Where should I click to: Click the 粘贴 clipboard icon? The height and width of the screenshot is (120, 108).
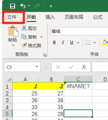13,31
